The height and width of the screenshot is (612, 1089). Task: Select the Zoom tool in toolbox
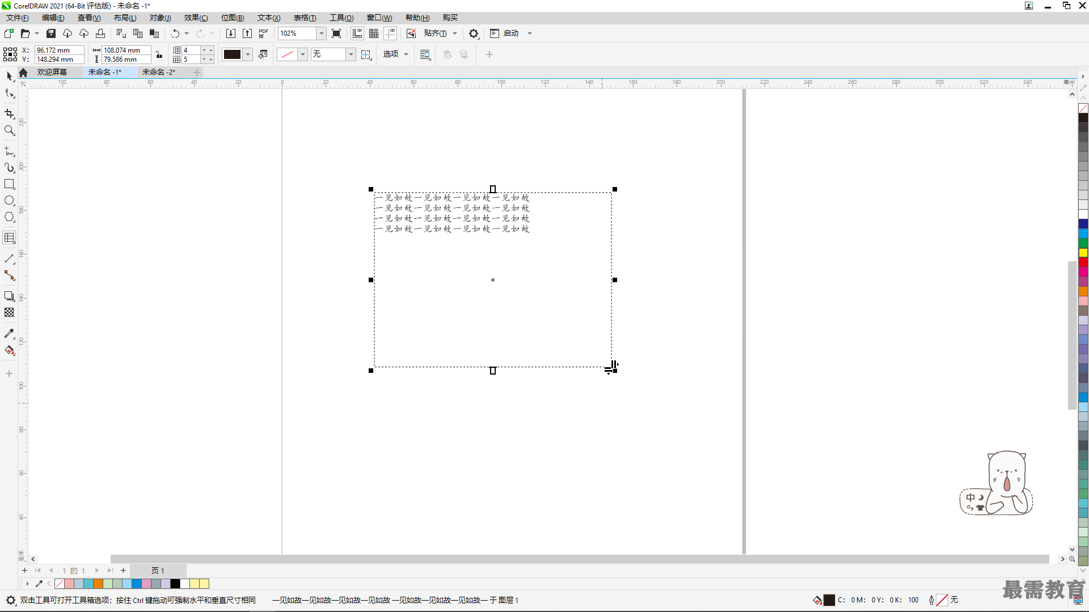click(x=9, y=130)
